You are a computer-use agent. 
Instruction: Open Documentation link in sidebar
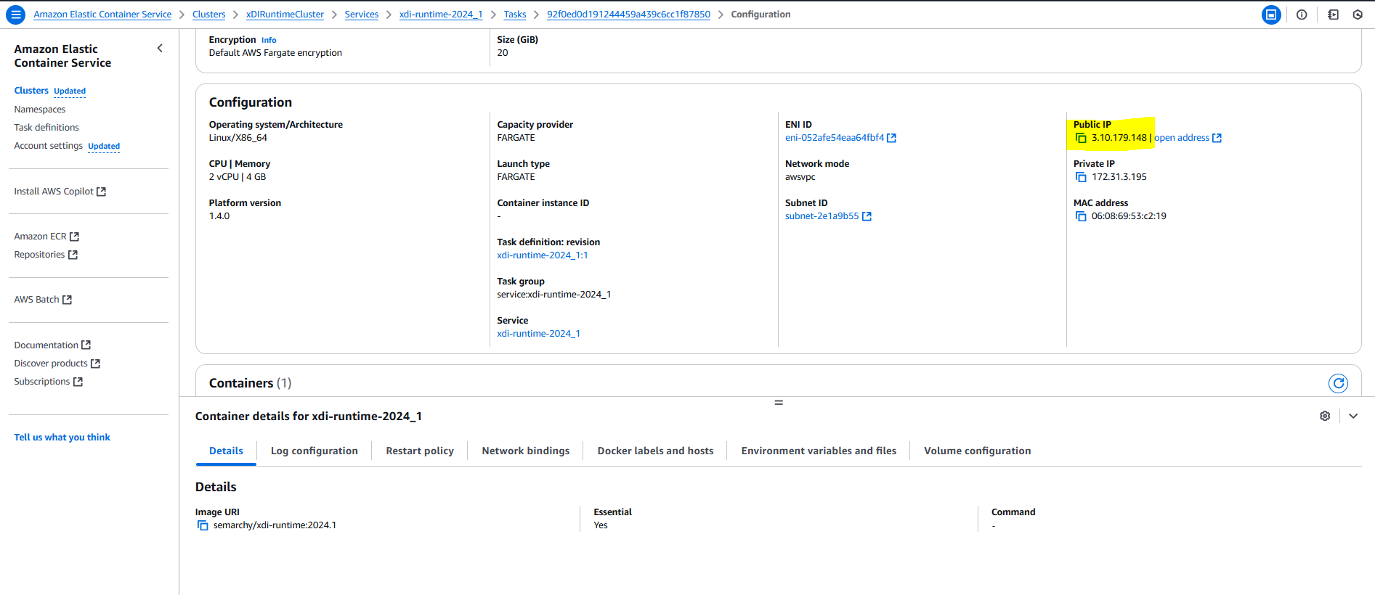[52, 345]
